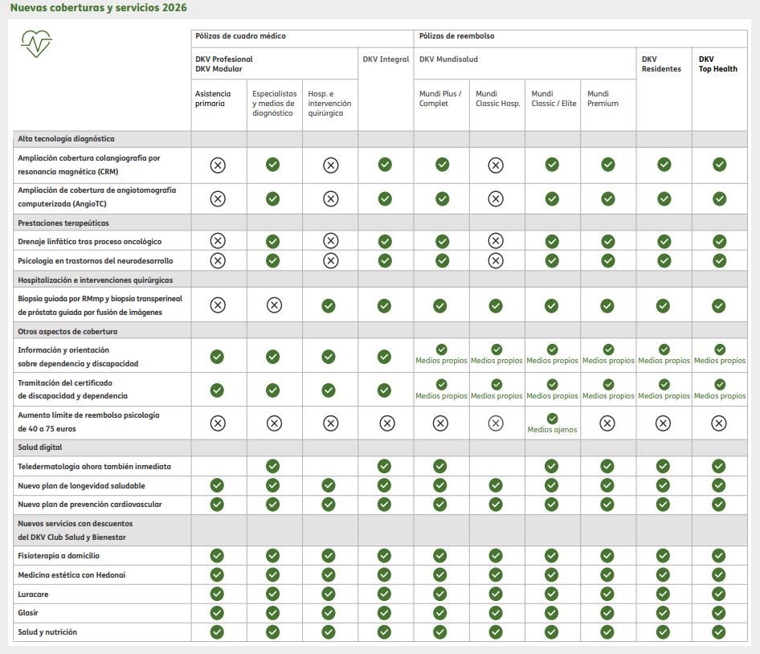The width and height of the screenshot is (760, 654).
Task: Click Biopsia guiada checkmark under Hosp. e intervención quirúrgica
Action: point(329,305)
